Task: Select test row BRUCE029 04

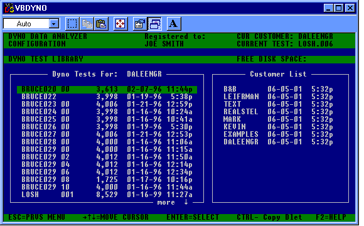Action: coord(107,164)
